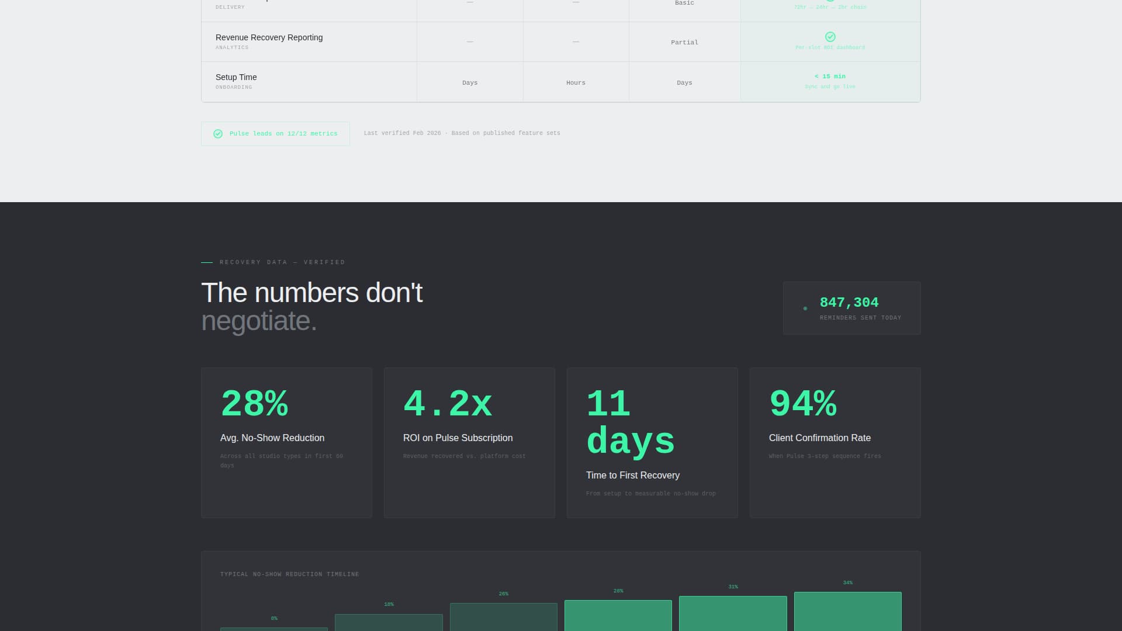Click the 31% bar in timeline chart

point(733,613)
